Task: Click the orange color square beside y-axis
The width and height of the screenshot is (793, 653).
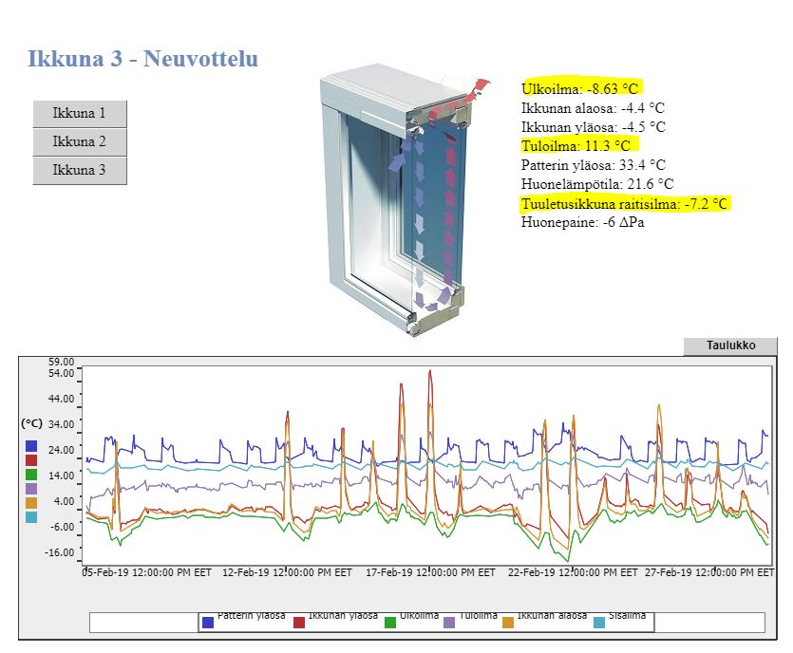Action: 31,503
